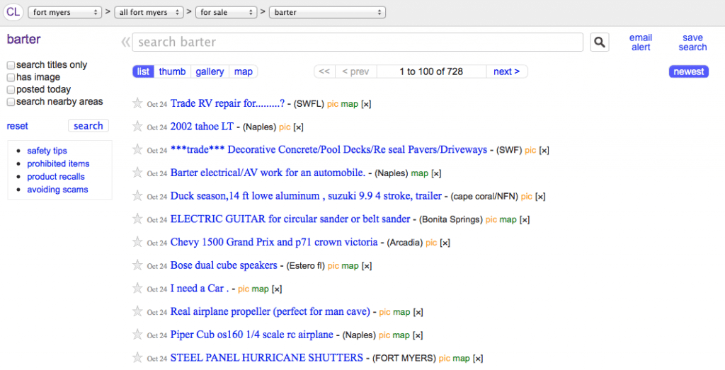The image size is (725, 370).
Task: Open the fort myers location dropdown
Action: click(64, 13)
